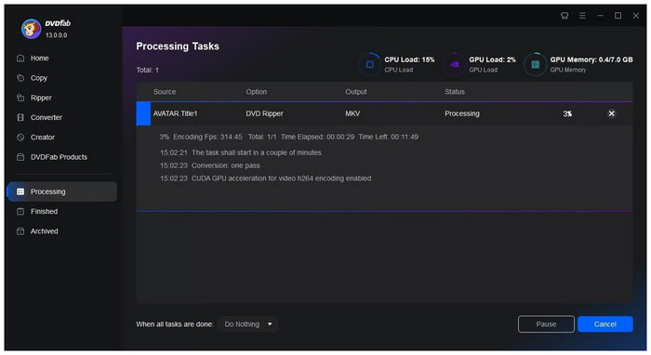Click the Finished tasks icon
Viewport: 651px width, 355px height.
click(20, 212)
